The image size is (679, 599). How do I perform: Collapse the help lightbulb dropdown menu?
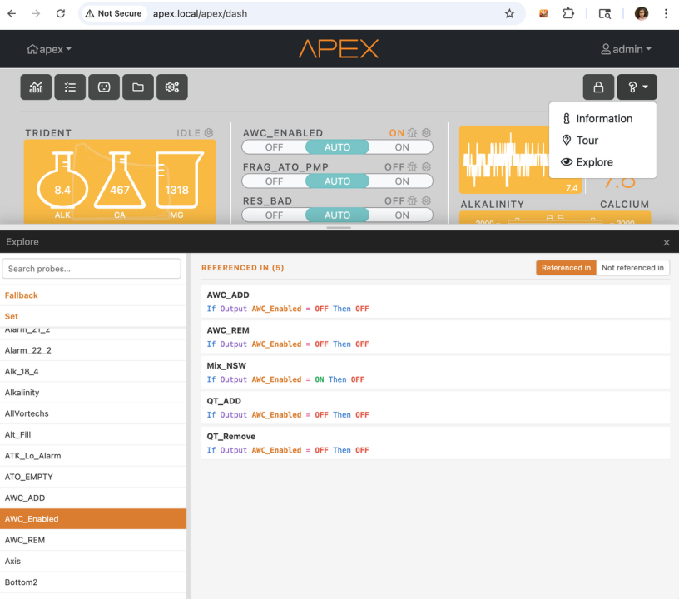[x=637, y=87]
